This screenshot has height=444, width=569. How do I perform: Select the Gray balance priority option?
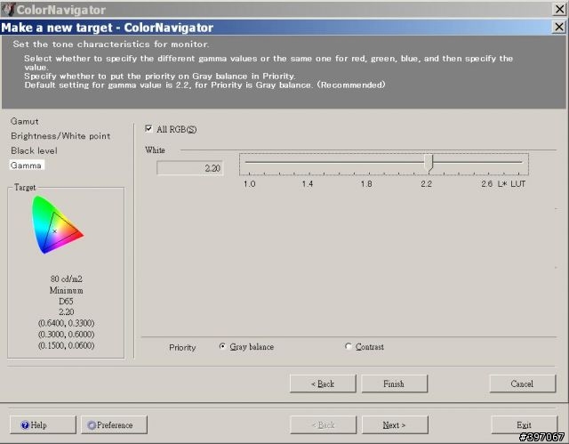click(222, 346)
